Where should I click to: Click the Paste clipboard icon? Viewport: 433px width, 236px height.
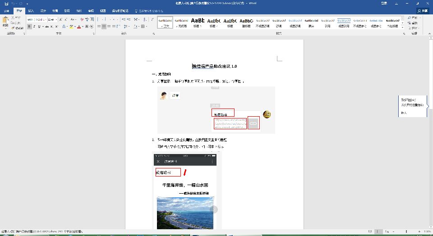(x=5, y=22)
